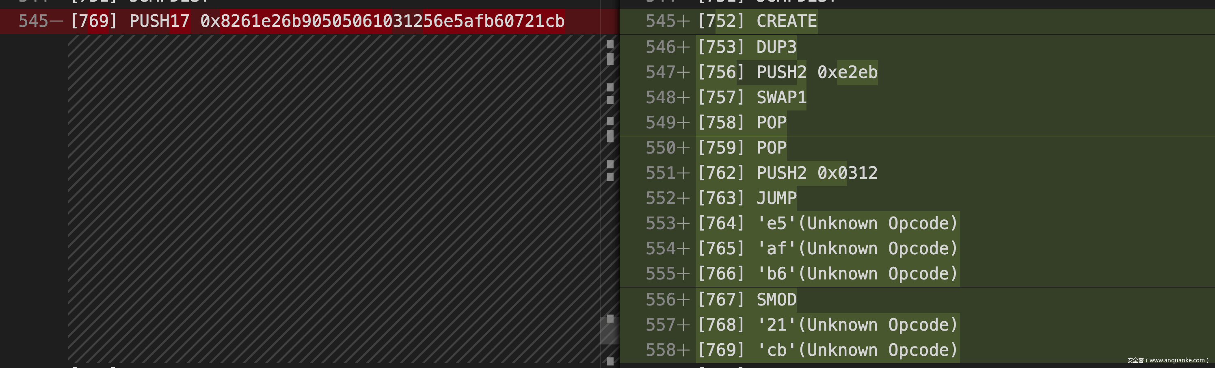Click line number 545 in left pane
Image resolution: width=1215 pixels, height=368 pixels.
pyautogui.click(x=33, y=21)
